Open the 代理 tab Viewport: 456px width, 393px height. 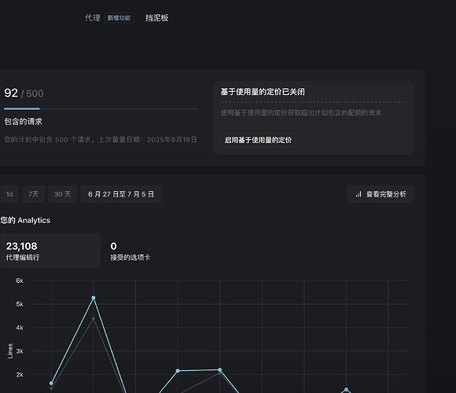click(93, 18)
